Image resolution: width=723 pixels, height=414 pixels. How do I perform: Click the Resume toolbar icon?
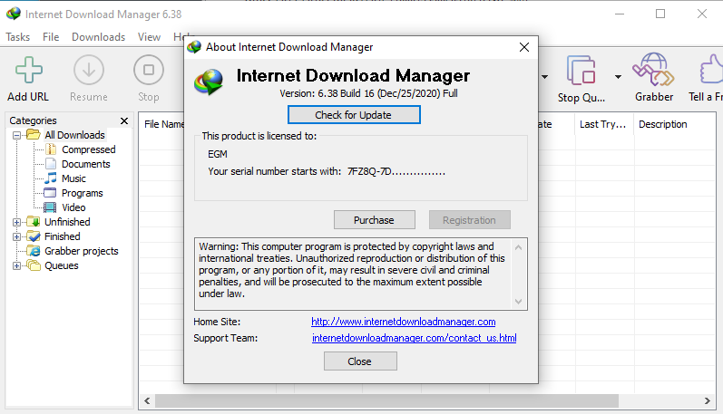pyautogui.click(x=89, y=70)
